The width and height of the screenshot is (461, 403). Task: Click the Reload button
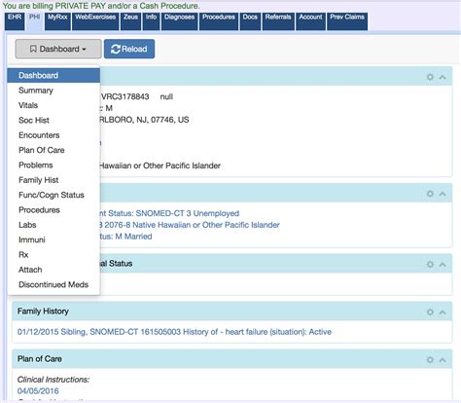[x=129, y=49]
